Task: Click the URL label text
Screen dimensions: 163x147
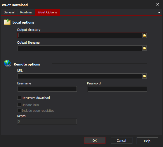Action: pos(20,70)
